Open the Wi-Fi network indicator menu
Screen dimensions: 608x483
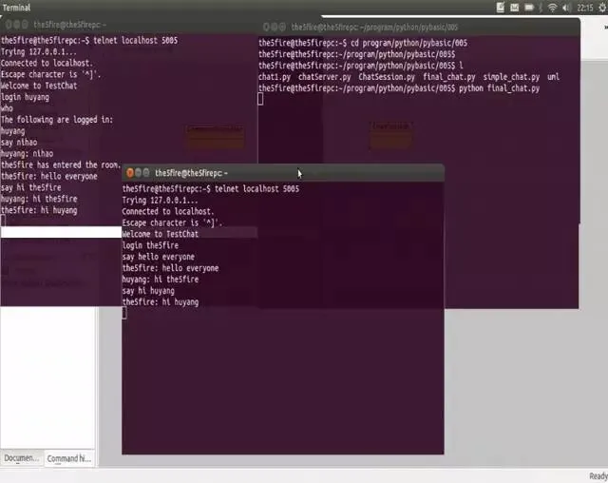pyautogui.click(x=553, y=8)
